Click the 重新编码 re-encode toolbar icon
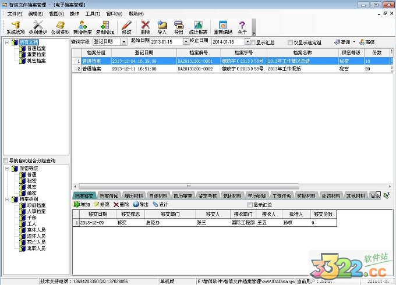 223,27
